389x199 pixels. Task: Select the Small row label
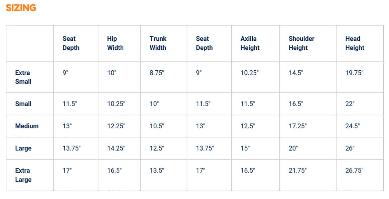pyautogui.click(x=23, y=104)
